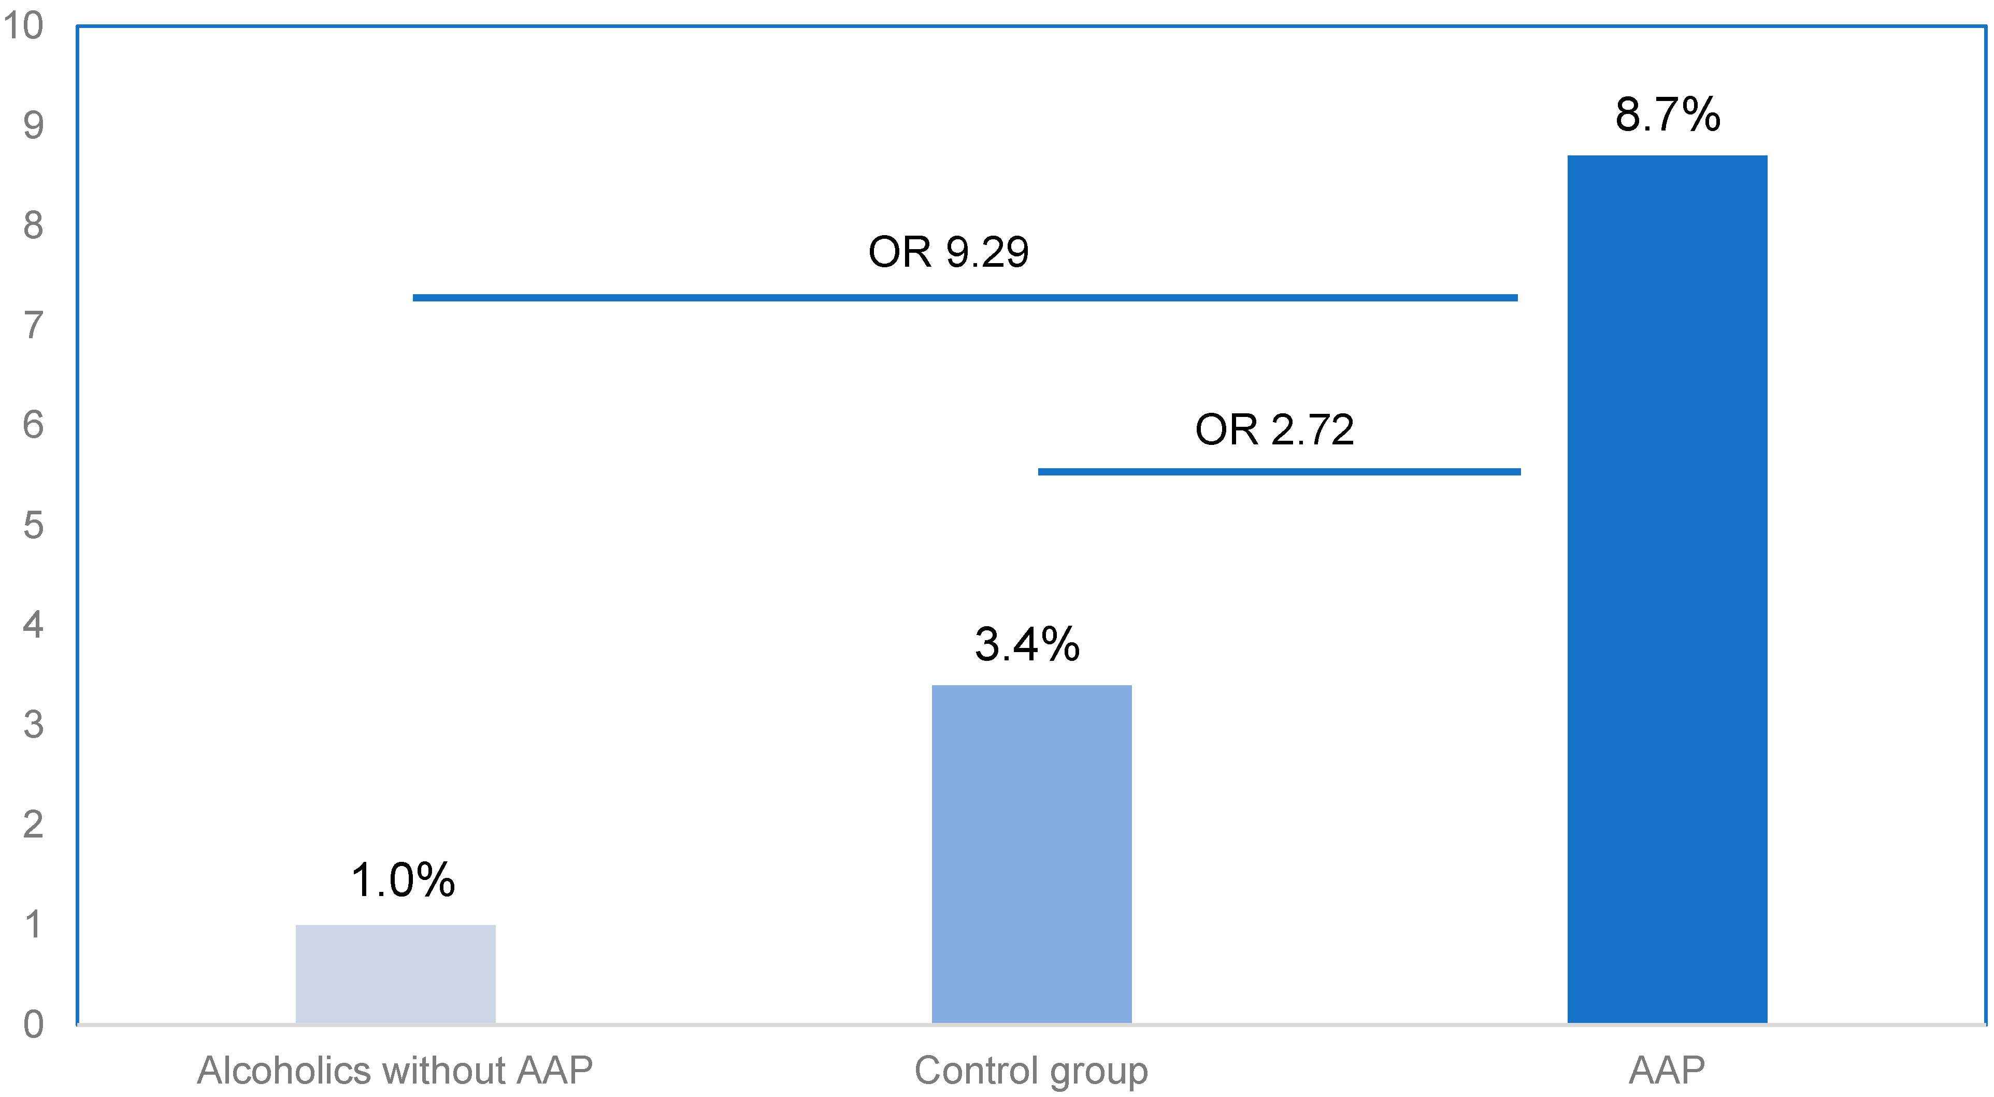Click the 'Alcoholics without AAP' axis label
1994x1097 pixels.
click(395, 1071)
